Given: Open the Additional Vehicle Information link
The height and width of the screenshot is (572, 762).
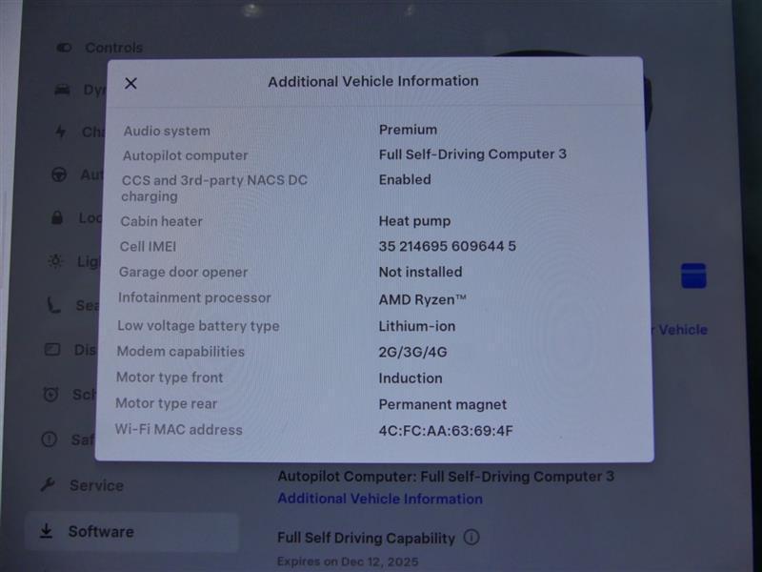Looking at the screenshot, I should 379,499.
